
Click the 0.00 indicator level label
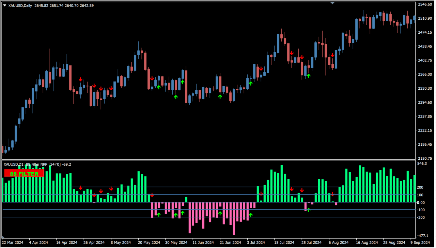(421, 202)
